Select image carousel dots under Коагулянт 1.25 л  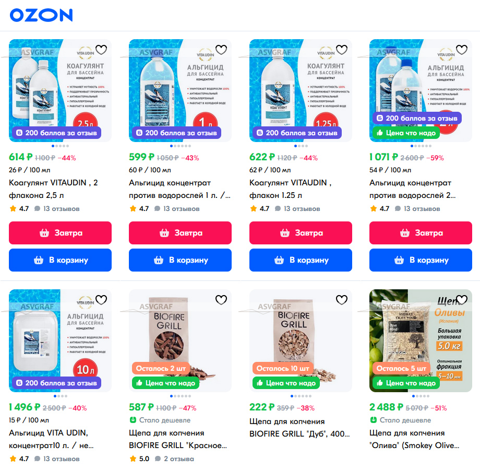301,146
